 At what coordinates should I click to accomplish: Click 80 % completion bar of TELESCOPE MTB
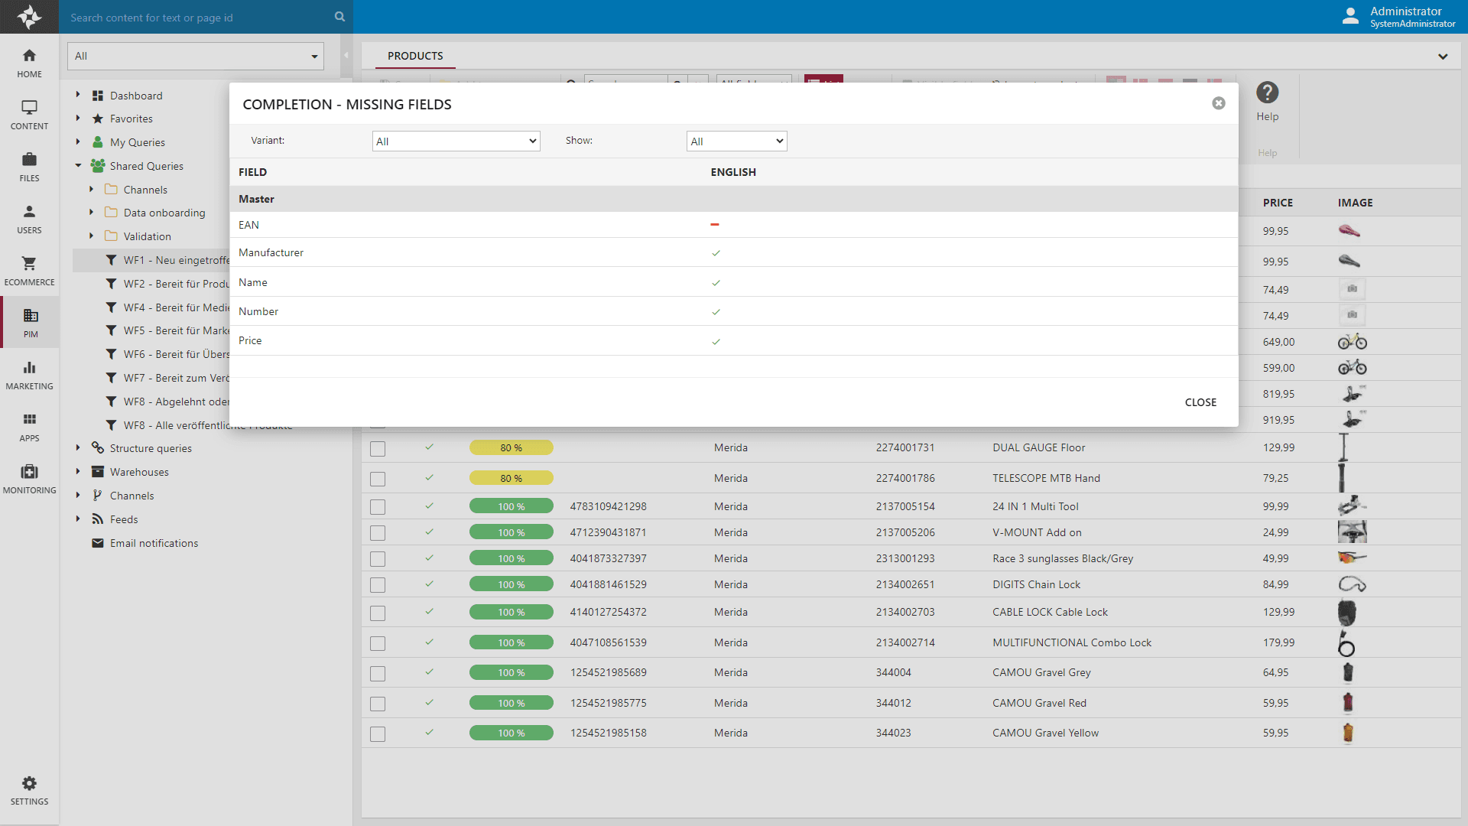511,478
